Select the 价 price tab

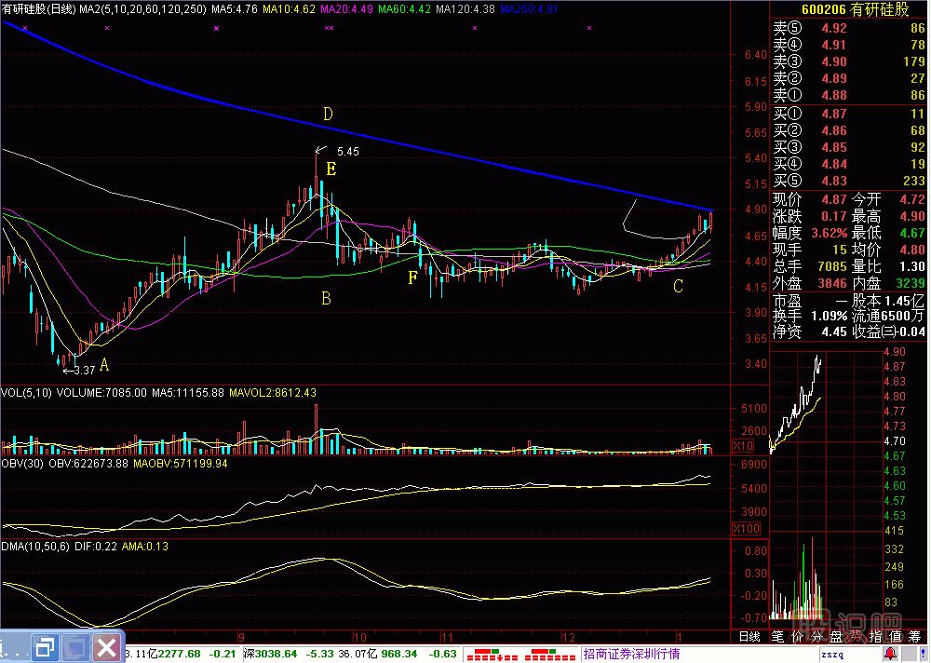coord(798,637)
